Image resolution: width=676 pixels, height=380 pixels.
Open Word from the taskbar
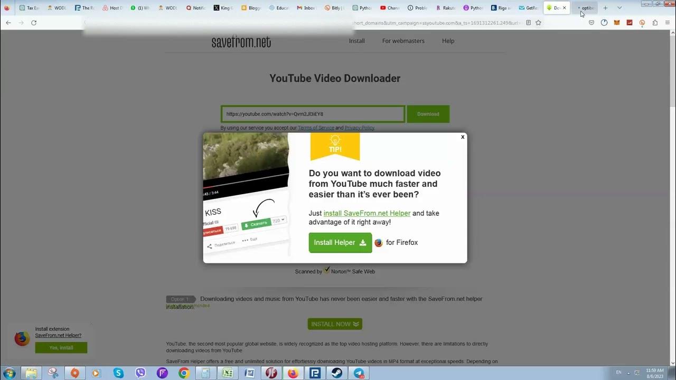(249, 373)
